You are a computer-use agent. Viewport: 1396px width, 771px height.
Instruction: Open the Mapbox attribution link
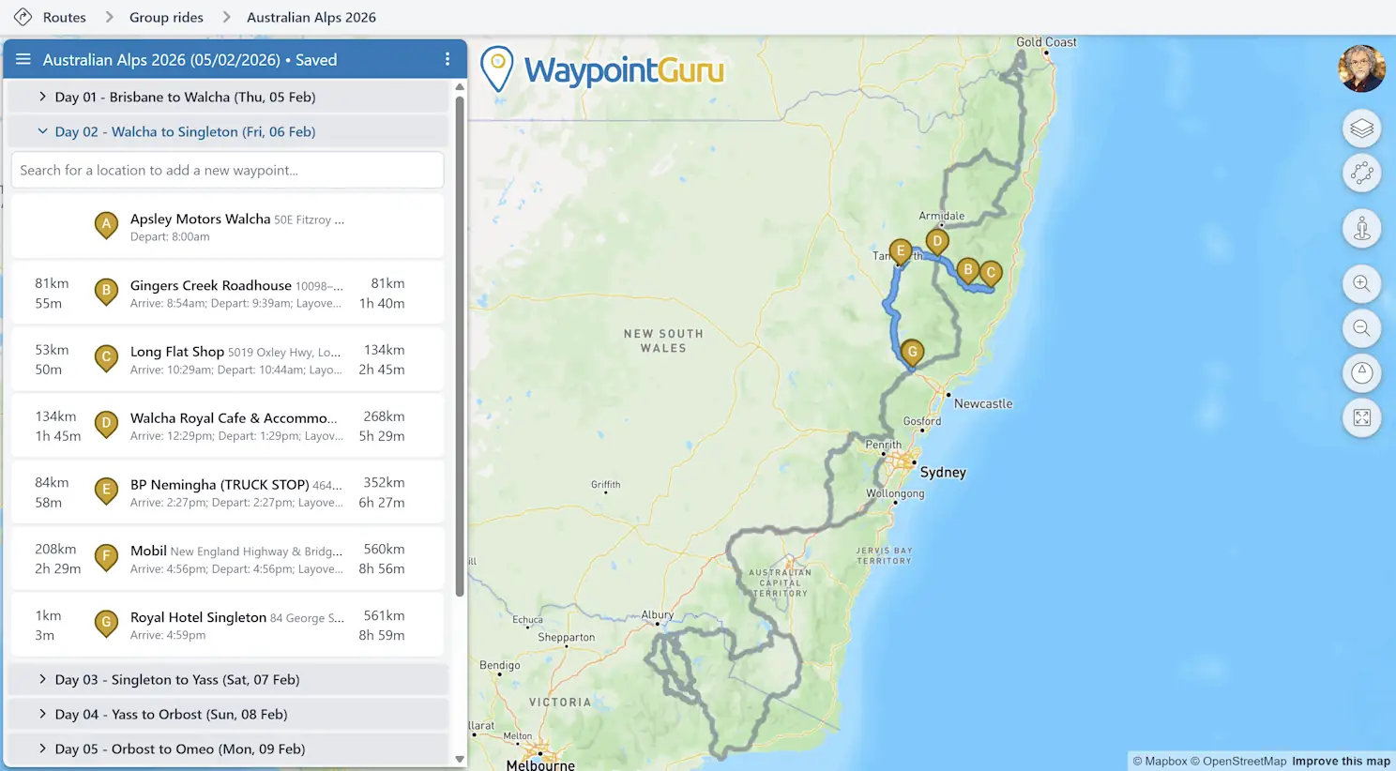tap(1160, 761)
